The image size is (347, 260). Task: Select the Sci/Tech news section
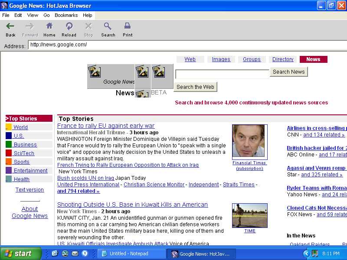[x=24, y=153]
